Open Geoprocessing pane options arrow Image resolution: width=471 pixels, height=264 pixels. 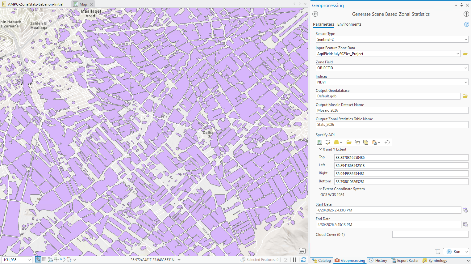click(456, 5)
